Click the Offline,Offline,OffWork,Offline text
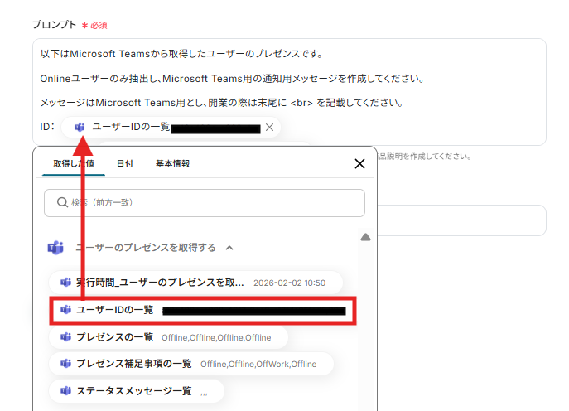 click(x=258, y=364)
